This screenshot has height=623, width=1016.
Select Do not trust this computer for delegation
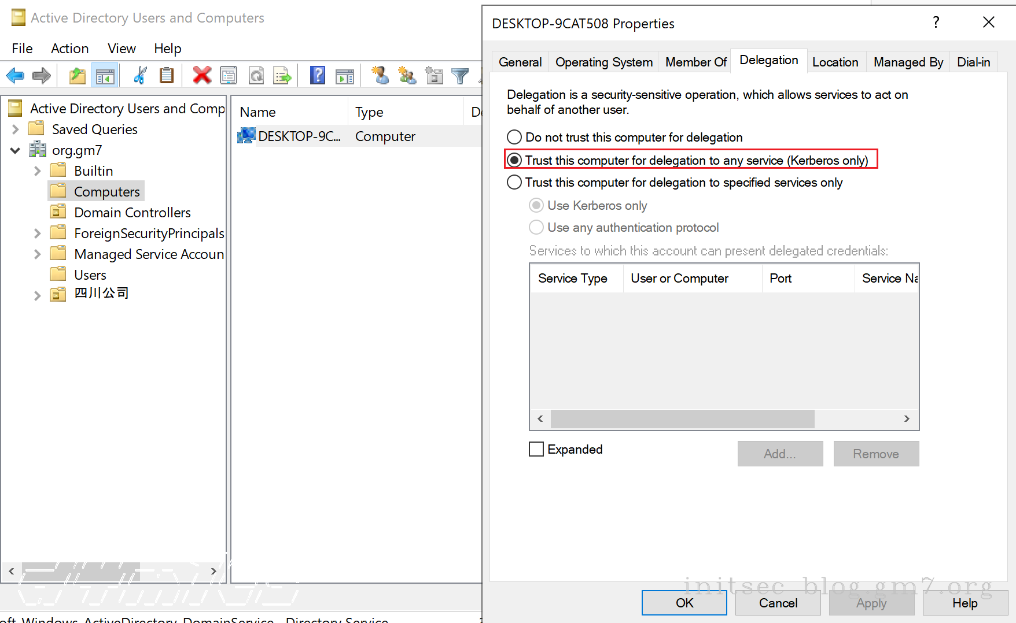514,138
